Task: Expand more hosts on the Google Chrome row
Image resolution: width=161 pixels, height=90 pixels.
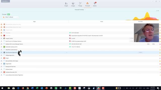Action: (131, 38)
